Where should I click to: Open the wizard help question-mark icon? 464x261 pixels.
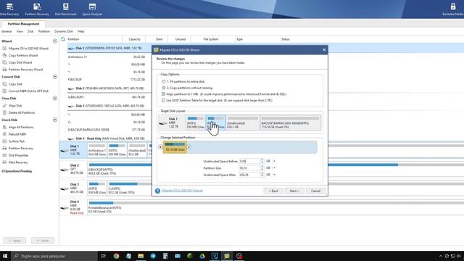click(157, 191)
